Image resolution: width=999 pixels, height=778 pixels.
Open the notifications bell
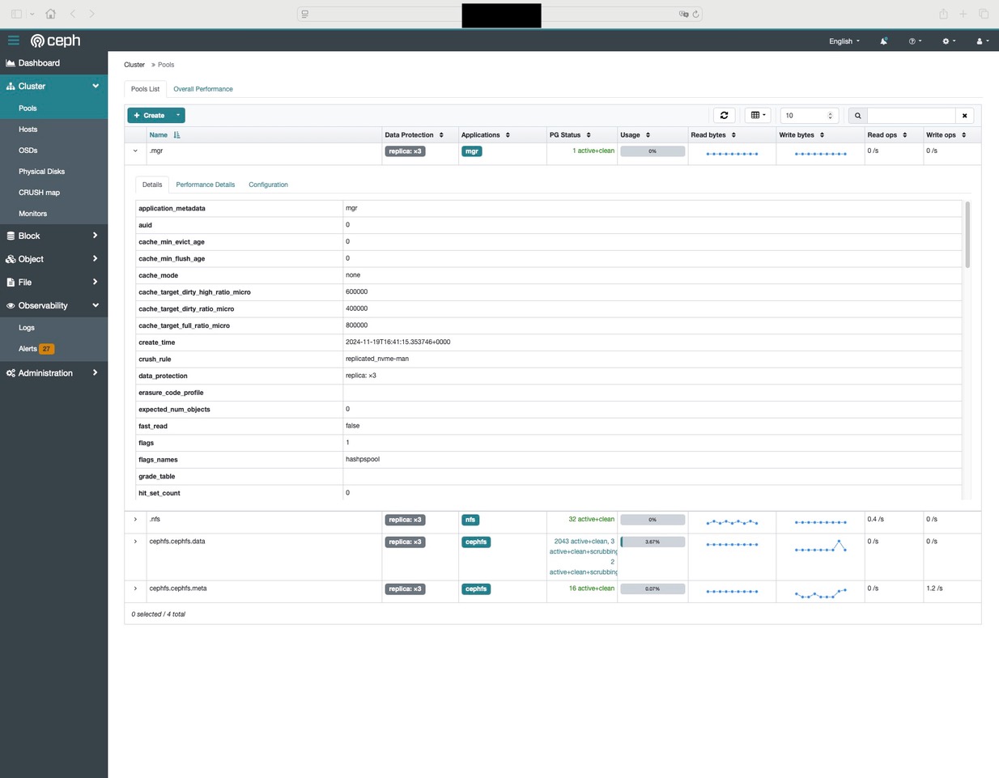pos(883,40)
